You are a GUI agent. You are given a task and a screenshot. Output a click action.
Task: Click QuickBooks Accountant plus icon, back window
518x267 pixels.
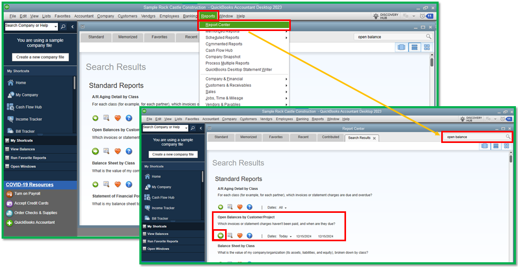click(x=9, y=222)
